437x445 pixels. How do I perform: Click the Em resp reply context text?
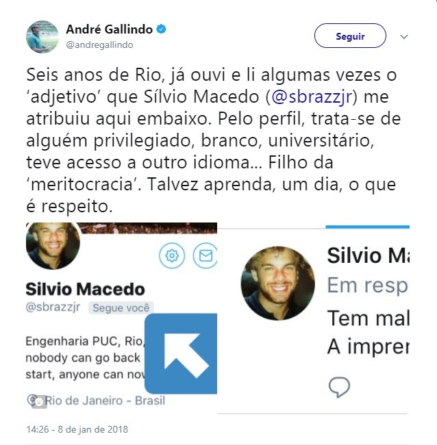[x=368, y=285]
